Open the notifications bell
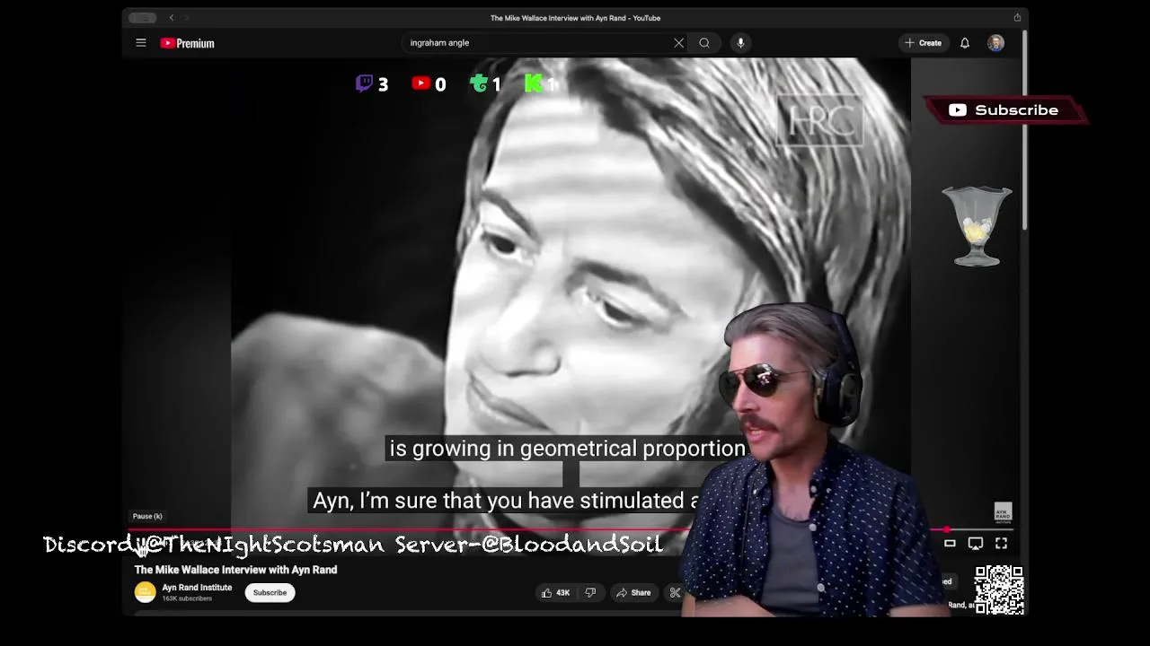The image size is (1150, 646). pyautogui.click(x=965, y=43)
